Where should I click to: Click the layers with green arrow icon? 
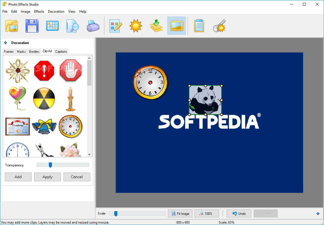(x=156, y=26)
